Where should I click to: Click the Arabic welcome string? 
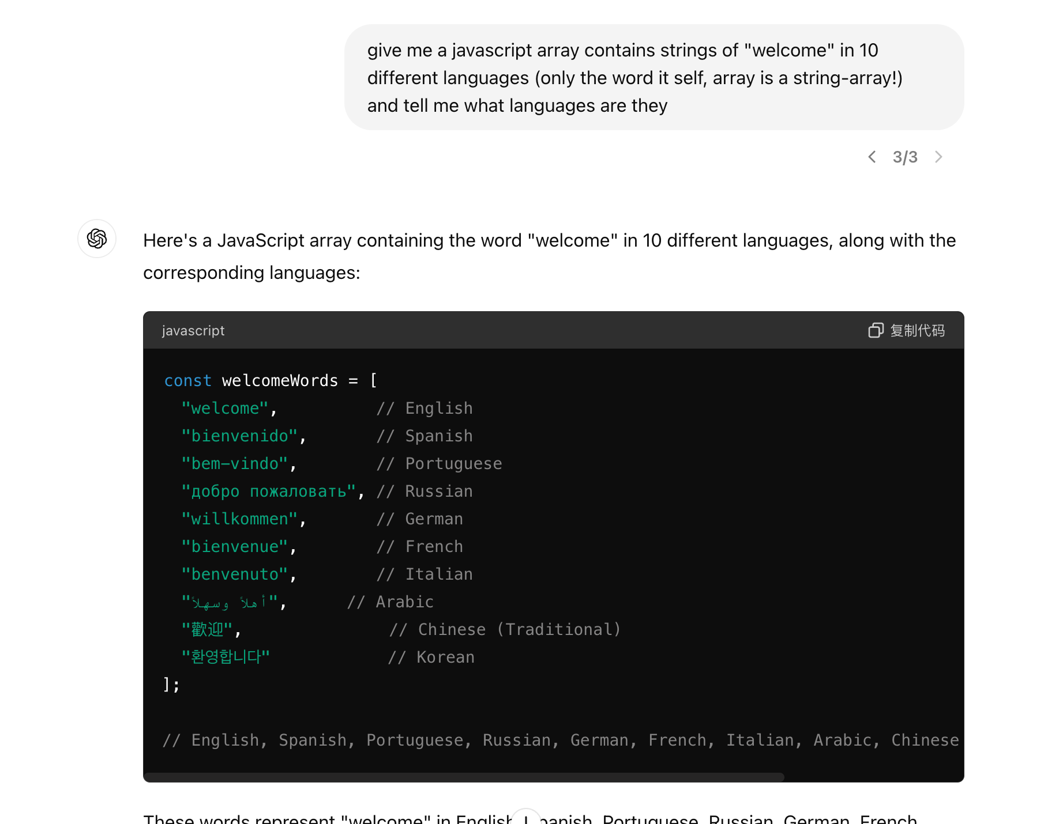230,602
